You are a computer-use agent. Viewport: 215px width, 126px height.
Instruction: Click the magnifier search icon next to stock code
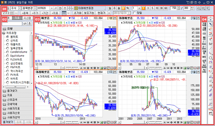pyautogui.click(x=56, y=8)
